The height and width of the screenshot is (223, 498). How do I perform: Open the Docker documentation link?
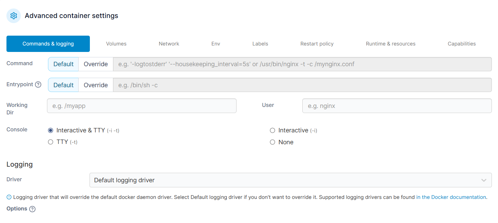pyautogui.click(x=451, y=197)
